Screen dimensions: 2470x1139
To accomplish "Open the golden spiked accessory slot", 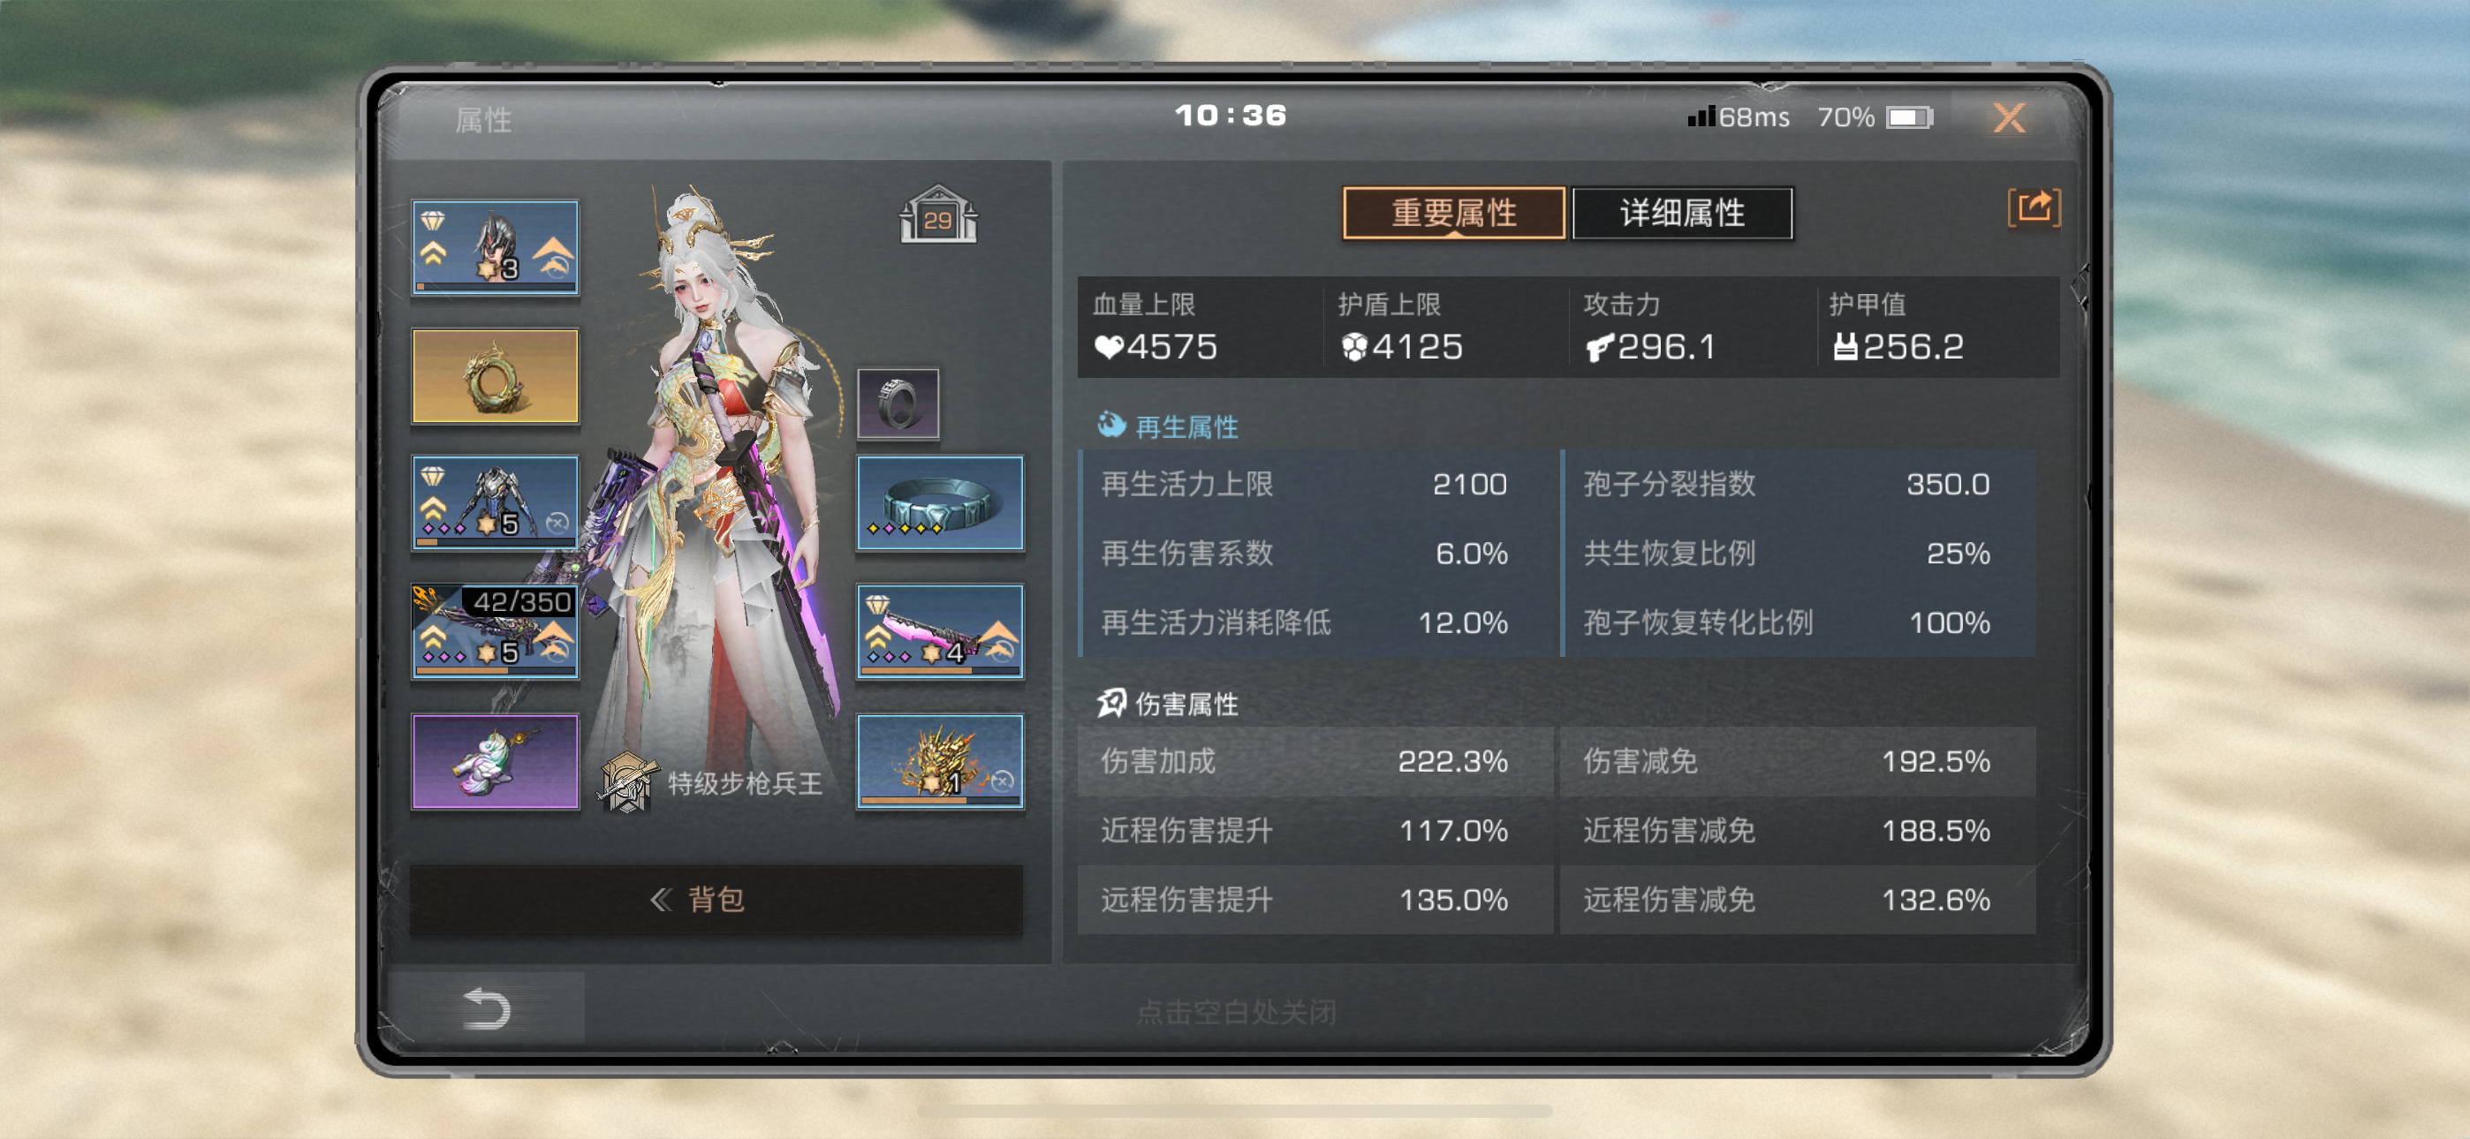I will point(940,761).
